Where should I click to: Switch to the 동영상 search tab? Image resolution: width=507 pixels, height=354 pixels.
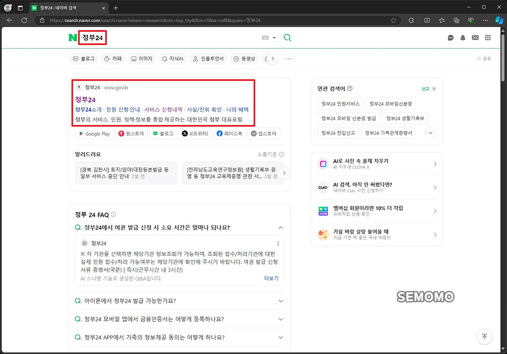point(244,59)
